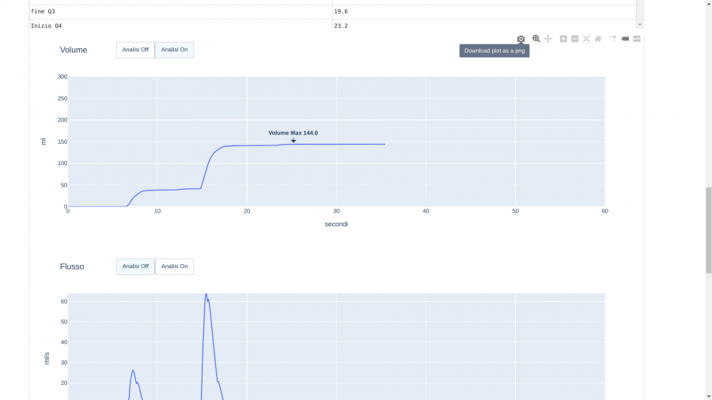Viewport: 712px width, 400px height.
Task: Select the Zoom tool in plot modebar
Action: pos(536,39)
